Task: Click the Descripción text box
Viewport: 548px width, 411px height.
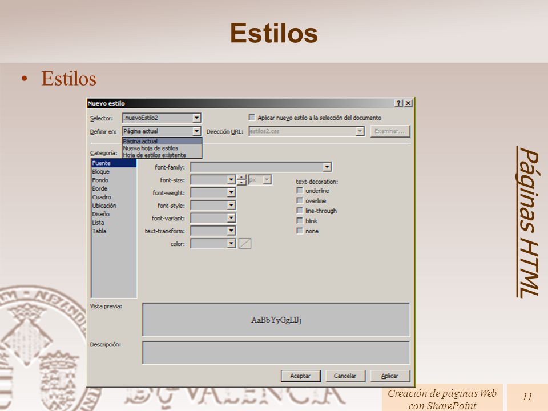Action: (276, 353)
